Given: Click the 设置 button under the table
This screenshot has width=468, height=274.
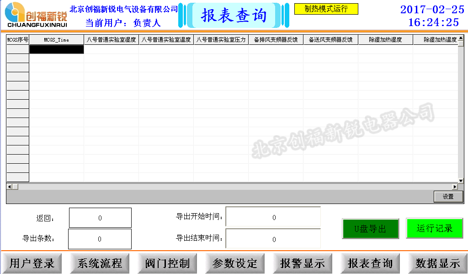Looking at the screenshot, I should (448, 197).
